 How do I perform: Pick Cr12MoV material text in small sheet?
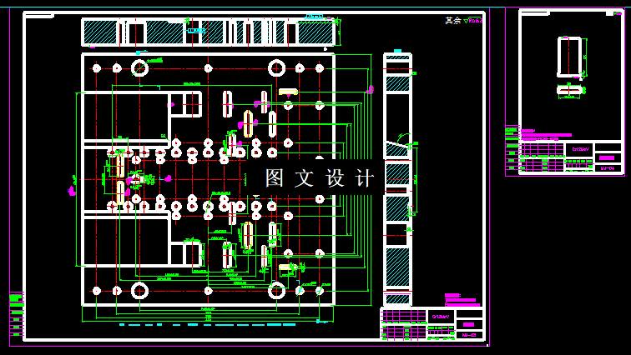579,149
